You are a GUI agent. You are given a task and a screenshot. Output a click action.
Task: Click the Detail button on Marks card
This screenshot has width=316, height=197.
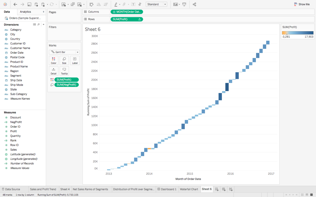point(54,71)
